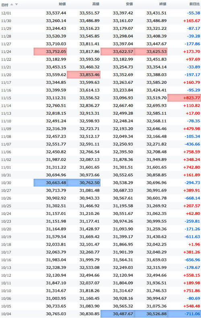
Task: Select the 終値 column header
Action: tap(163, 4)
